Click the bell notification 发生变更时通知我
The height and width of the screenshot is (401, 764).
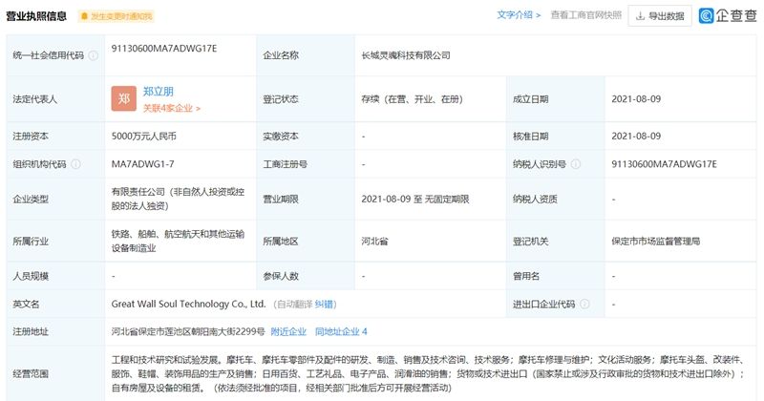tap(116, 16)
